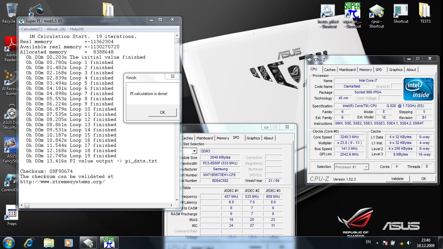Open the Calculate(C) menu in Super PI

click(31, 29)
